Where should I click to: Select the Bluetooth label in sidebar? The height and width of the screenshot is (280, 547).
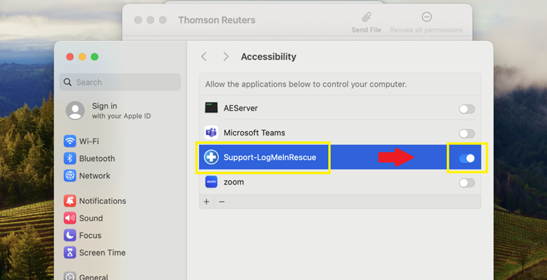97,159
